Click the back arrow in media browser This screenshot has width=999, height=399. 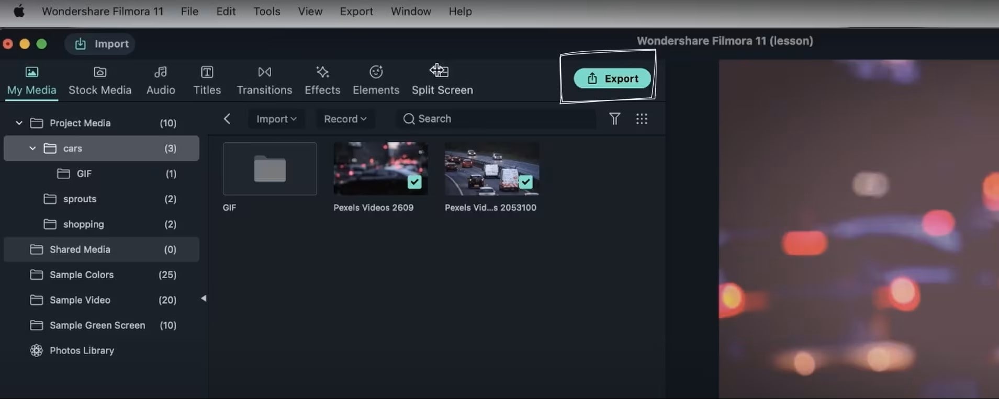click(227, 119)
